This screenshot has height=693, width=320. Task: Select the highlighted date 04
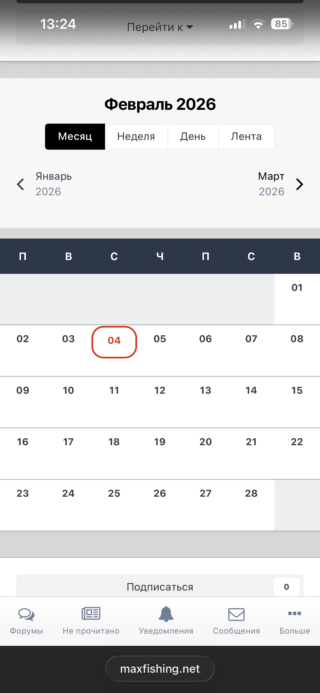[114, 341]
